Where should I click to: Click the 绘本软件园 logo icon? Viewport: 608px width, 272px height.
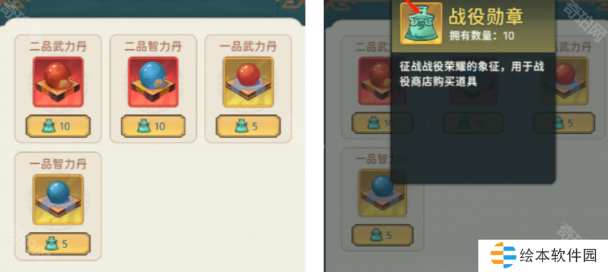(503, 255)
